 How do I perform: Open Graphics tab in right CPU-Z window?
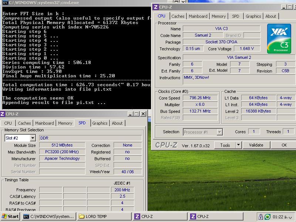tap(253, 16)
